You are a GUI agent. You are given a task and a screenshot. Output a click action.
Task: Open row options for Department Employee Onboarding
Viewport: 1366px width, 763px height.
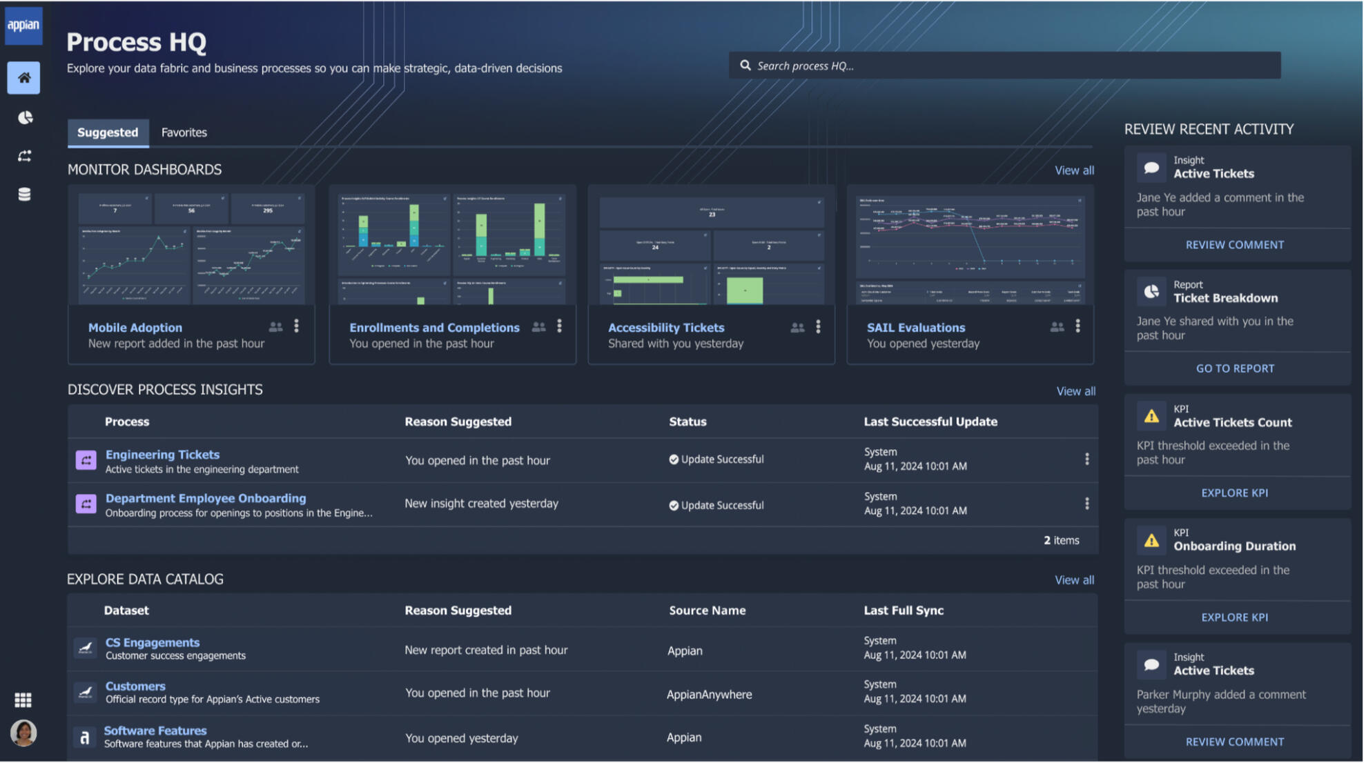(x=1086, y=504)
